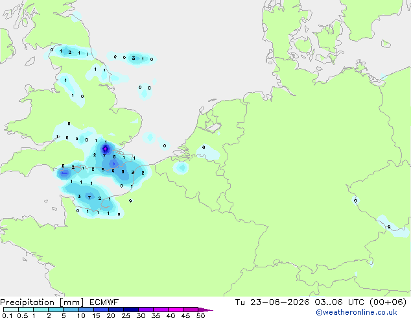Select the '10' legend scale label
This screenshot has width=411, height=318.
point(81,315)
